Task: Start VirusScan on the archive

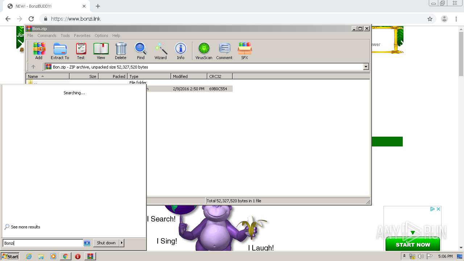Action: tap(204, 51)
